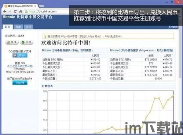
Task: Open a new browser tab
Action: [41, 6]
